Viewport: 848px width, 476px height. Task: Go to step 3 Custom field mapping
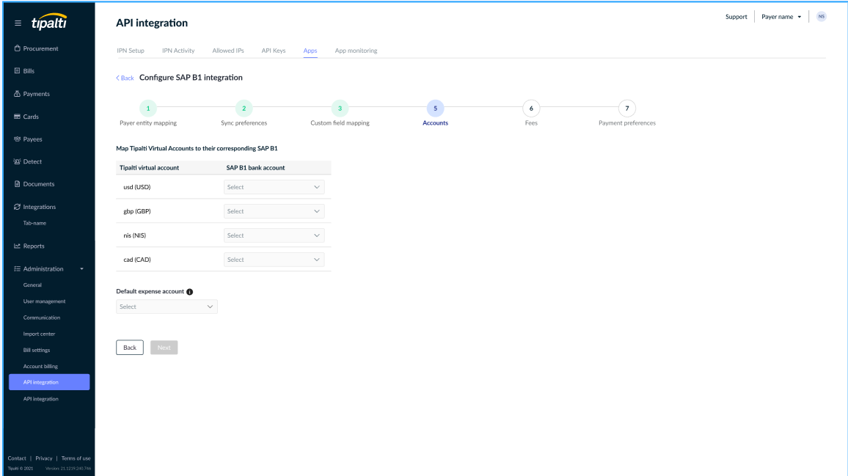click(340, 109)
